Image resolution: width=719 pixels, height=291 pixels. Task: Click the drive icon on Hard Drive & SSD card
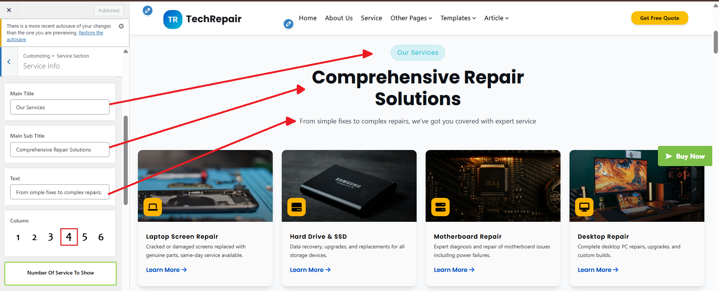coord(296,207)
